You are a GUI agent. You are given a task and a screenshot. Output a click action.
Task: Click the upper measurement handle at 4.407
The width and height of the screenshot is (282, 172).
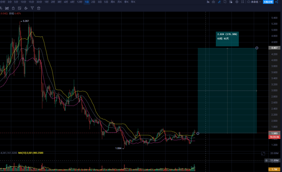click(x=257, y=48)
